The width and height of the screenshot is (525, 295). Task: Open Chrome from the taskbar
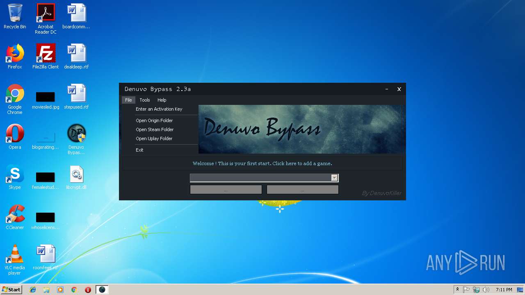(74, 290)
